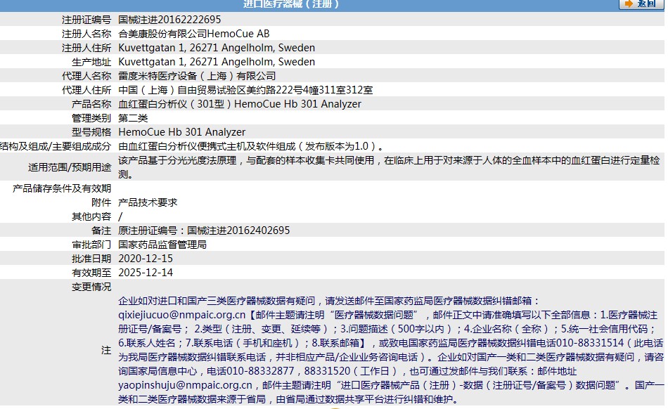Click the email yaopinshuju@nmpaic.org.cn
Viewport: 668px width, 409px height.
click(x=186, y=384)
